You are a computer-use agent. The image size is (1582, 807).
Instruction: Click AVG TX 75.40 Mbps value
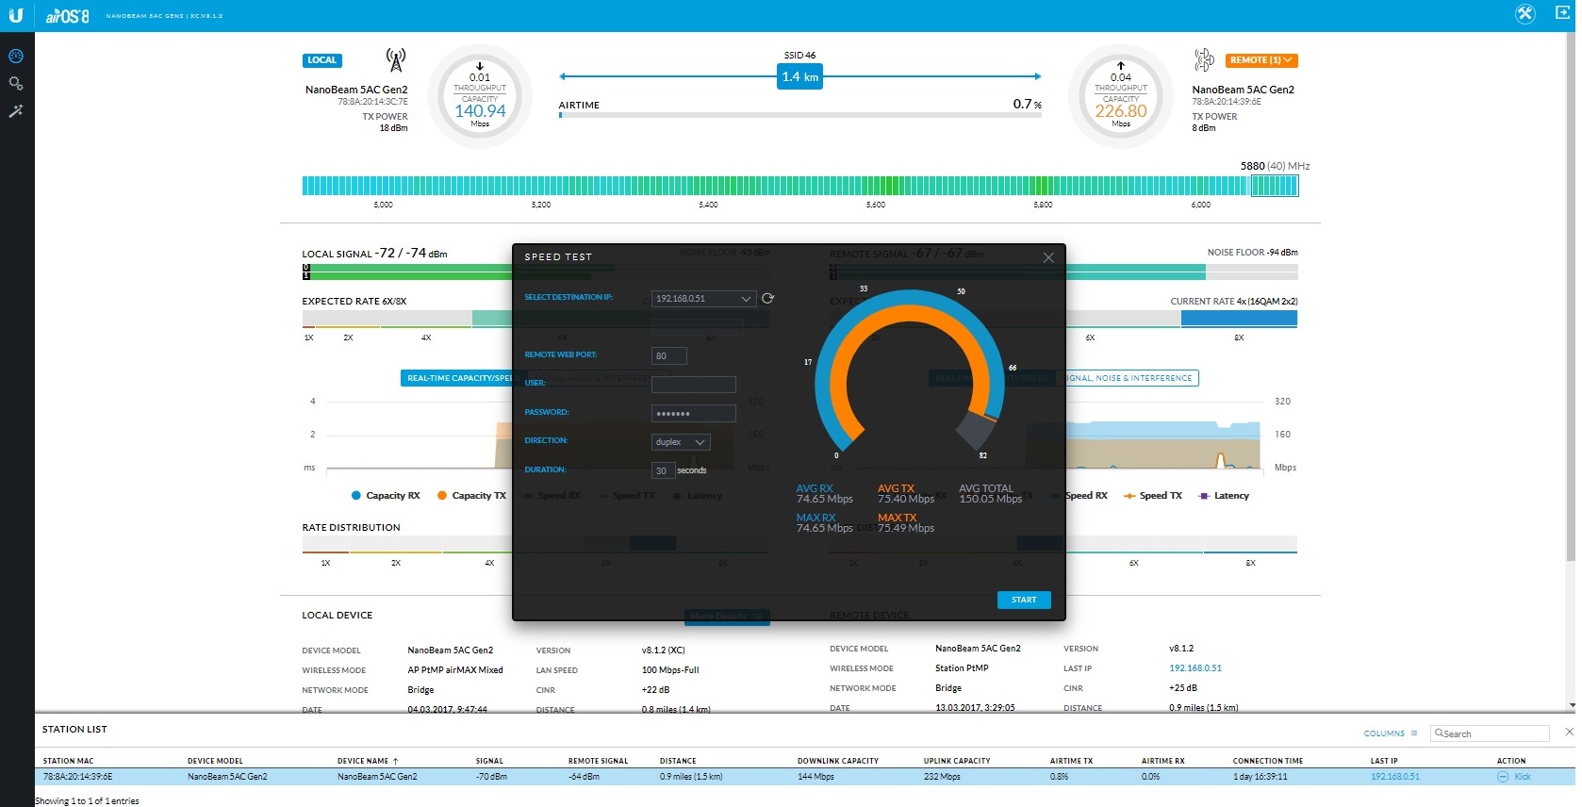[x=906, y=499]
